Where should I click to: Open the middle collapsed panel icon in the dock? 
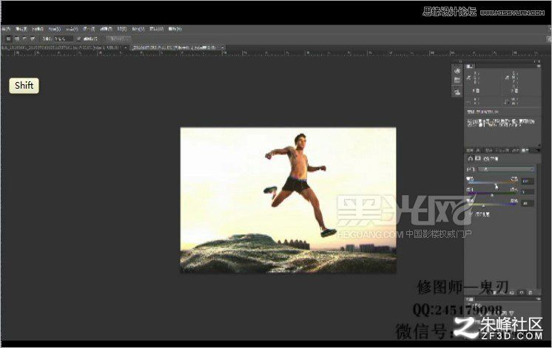[457, 81]
